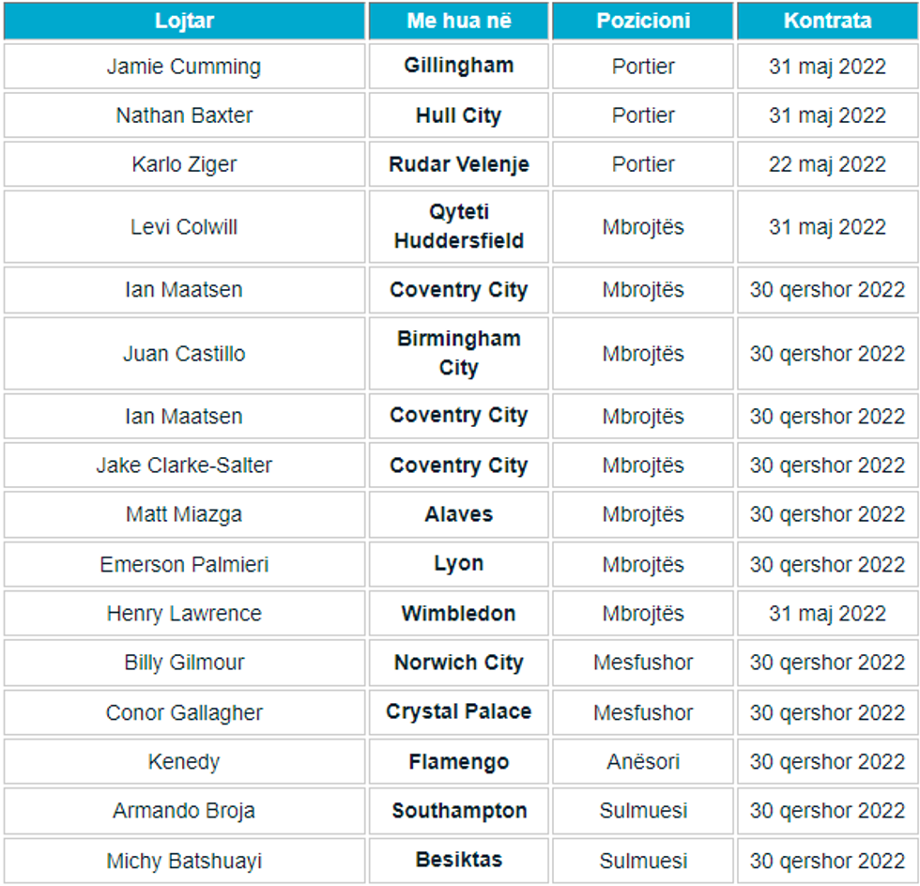Select the Anësori position cell
This screenshot has height=886, width=920.
coord(643,762)
